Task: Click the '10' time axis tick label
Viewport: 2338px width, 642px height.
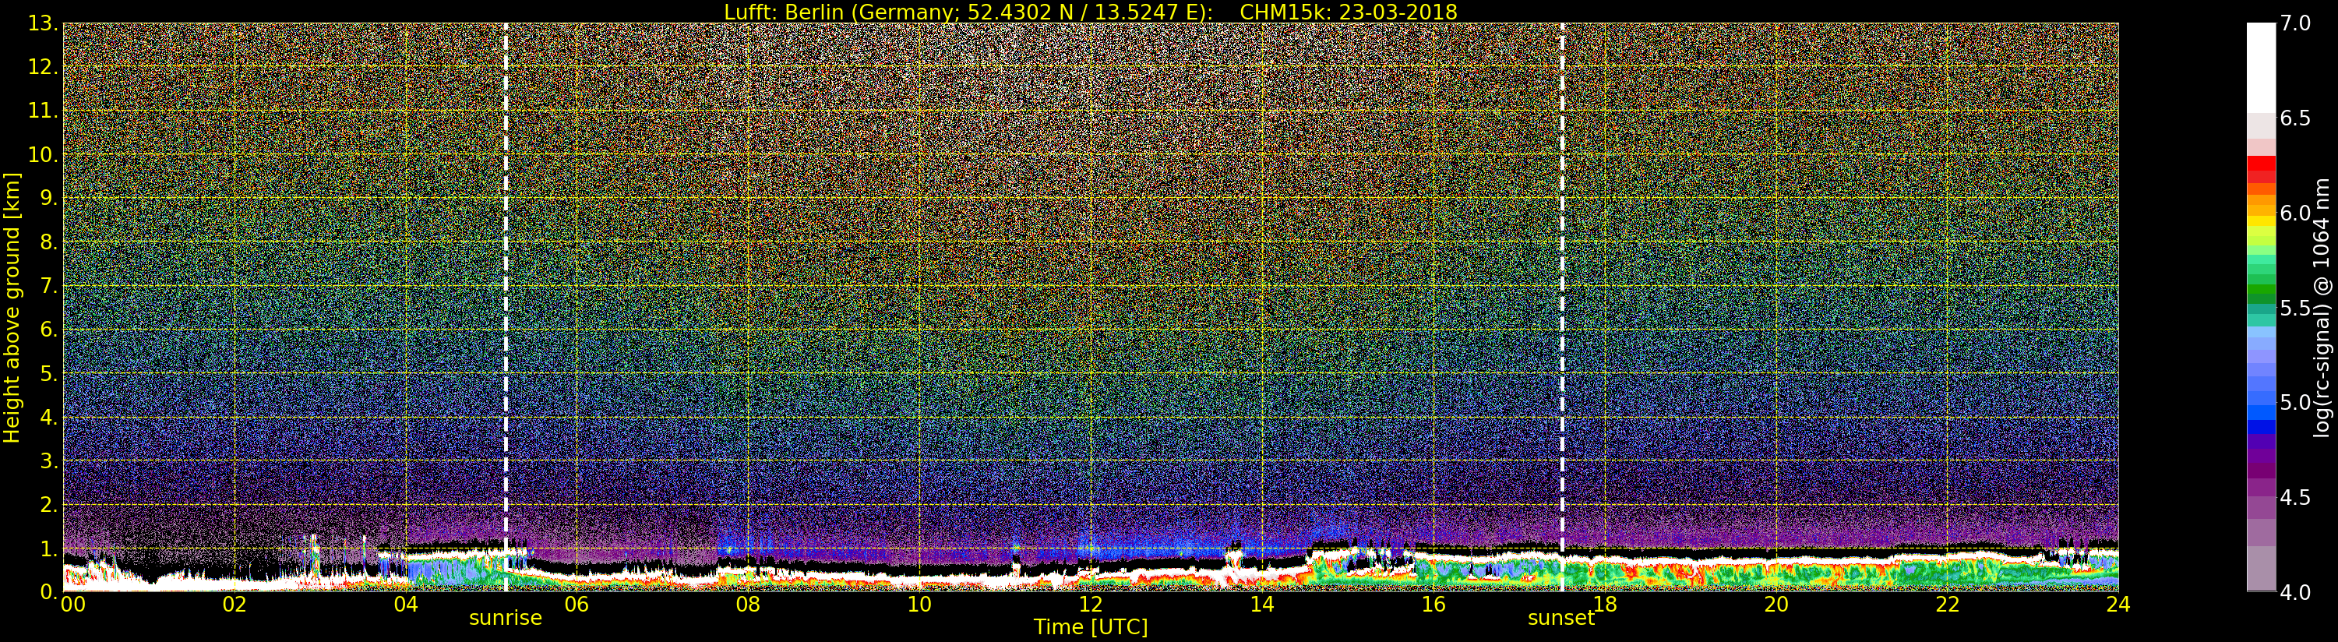Action: pyautogui.click(x=919, y=604)
